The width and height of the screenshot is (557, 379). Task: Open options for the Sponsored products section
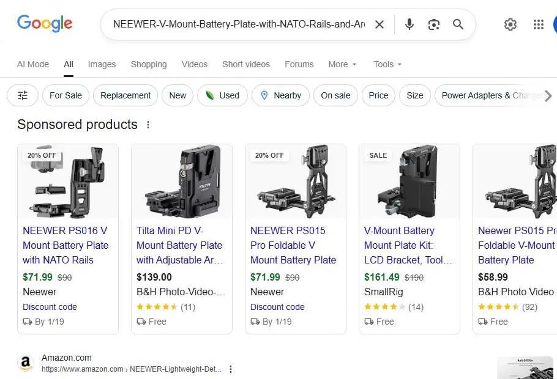148,124
